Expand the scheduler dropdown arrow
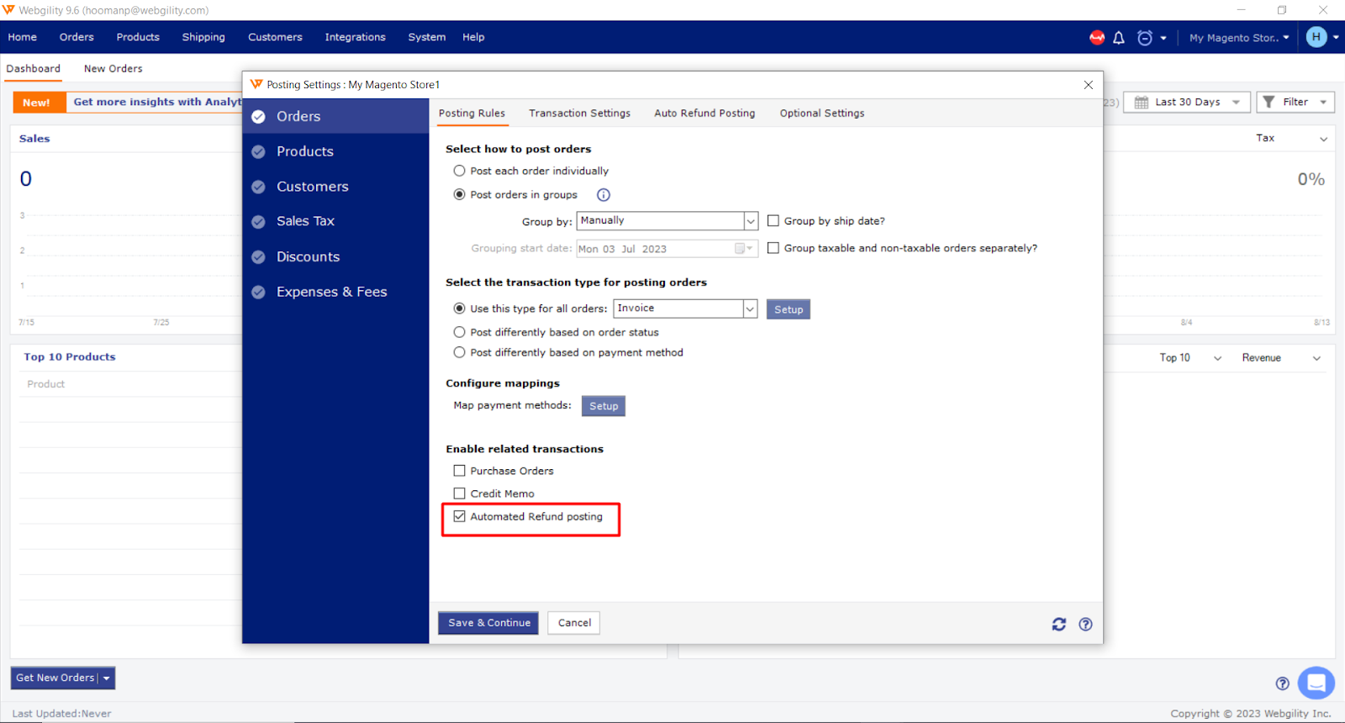The image size is (1345, 723). click(1163, 38)
